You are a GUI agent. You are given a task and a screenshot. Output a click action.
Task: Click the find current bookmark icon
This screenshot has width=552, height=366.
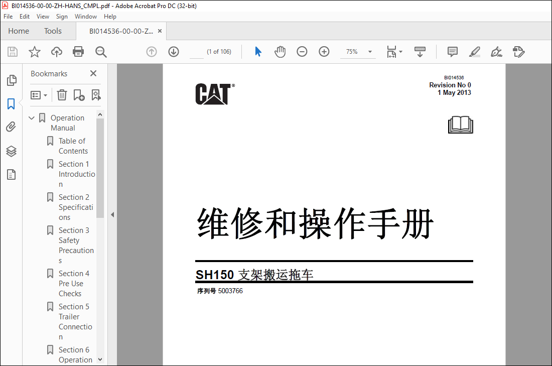coord(96,95)
